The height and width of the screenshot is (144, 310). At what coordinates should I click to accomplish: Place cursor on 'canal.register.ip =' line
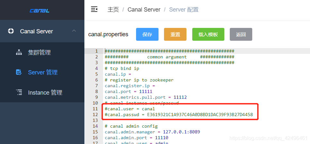(130, 86)
